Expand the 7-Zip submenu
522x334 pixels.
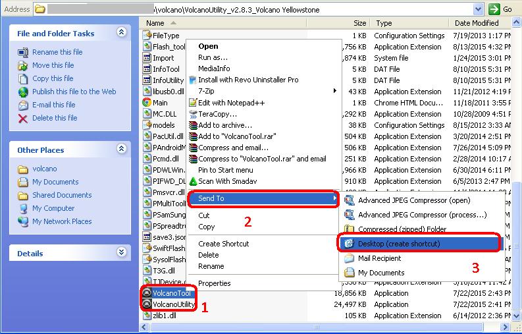tap(335, 91)
